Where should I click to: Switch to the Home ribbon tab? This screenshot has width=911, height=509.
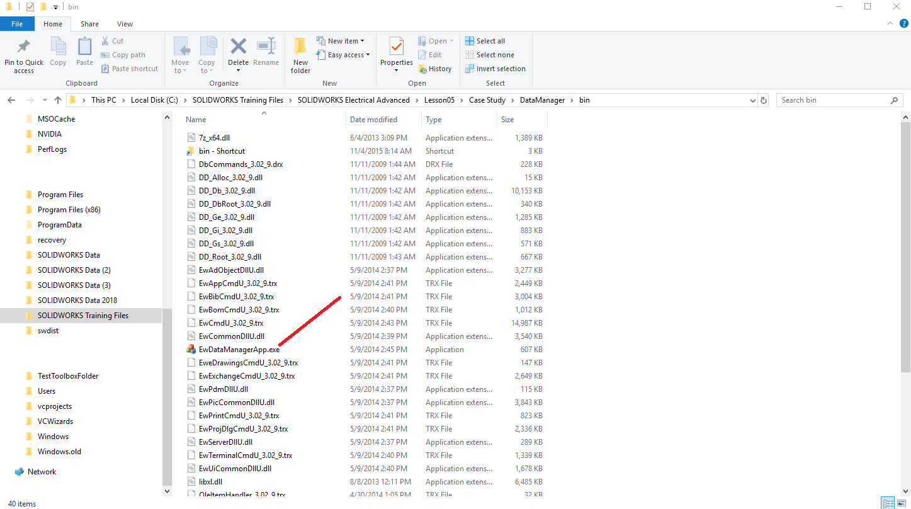coord(53,24)
